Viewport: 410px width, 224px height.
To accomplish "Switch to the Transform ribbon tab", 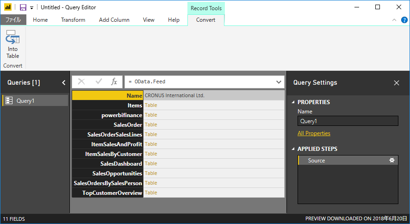I will tap(73, 20).
